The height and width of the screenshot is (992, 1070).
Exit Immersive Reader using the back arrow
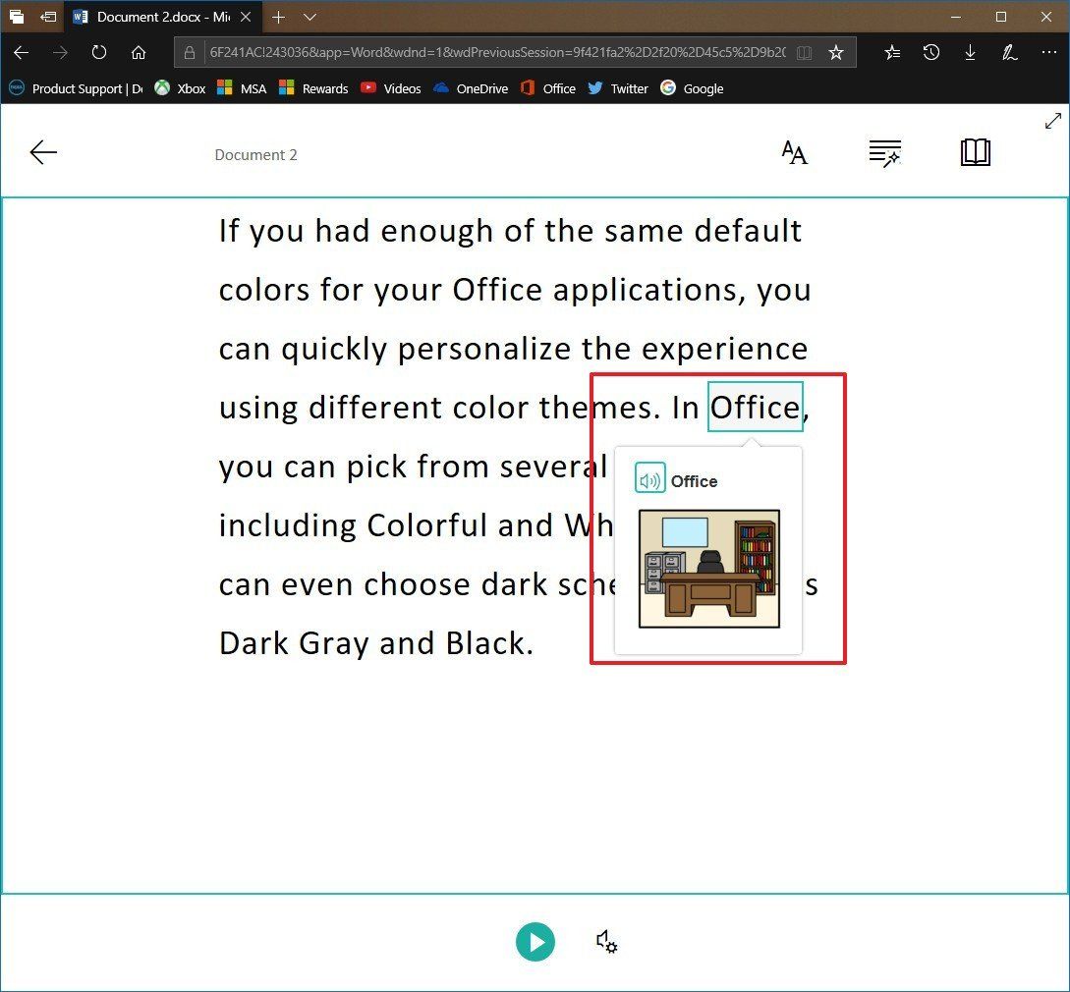(x=42, y=152)
